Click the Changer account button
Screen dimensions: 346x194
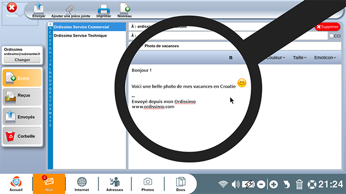pyautogui.click(x=22, y=60)
